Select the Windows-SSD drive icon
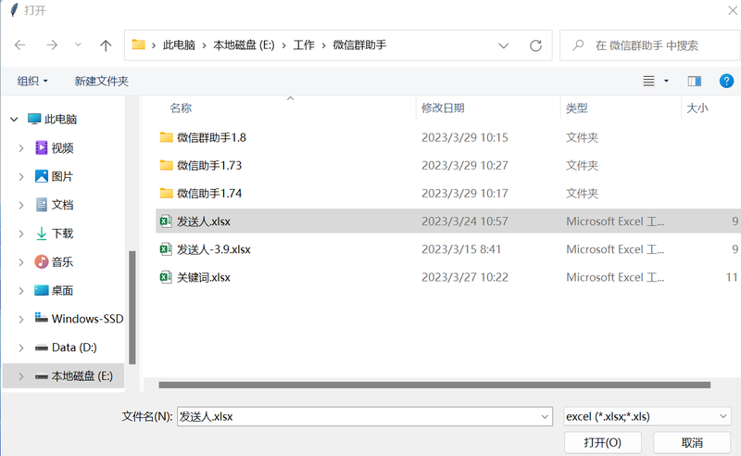The width and height of the screenshot is (741, 456). (x=42, y=318)
